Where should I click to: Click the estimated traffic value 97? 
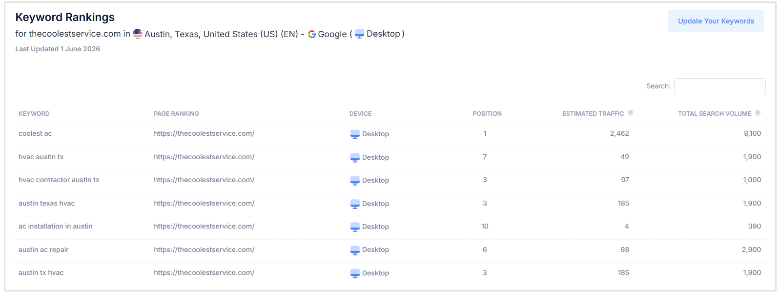point(625,180)
